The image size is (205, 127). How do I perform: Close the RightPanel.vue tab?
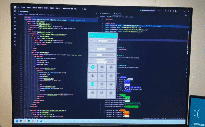[29, 11]
